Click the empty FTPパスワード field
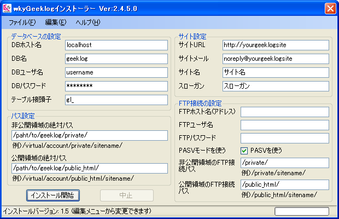 (x=285, y=138)
